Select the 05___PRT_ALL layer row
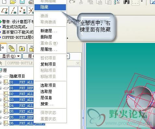Image resolution: width=155 pixels, height=129 pixels. (21, 111)
